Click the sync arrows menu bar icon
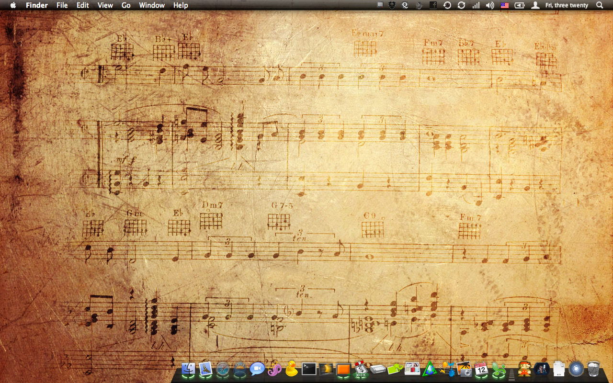 click(x=461, y=5)
